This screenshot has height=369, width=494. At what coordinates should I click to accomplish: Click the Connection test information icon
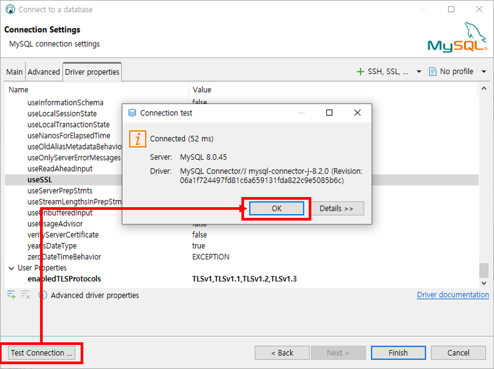pos(138,139)
